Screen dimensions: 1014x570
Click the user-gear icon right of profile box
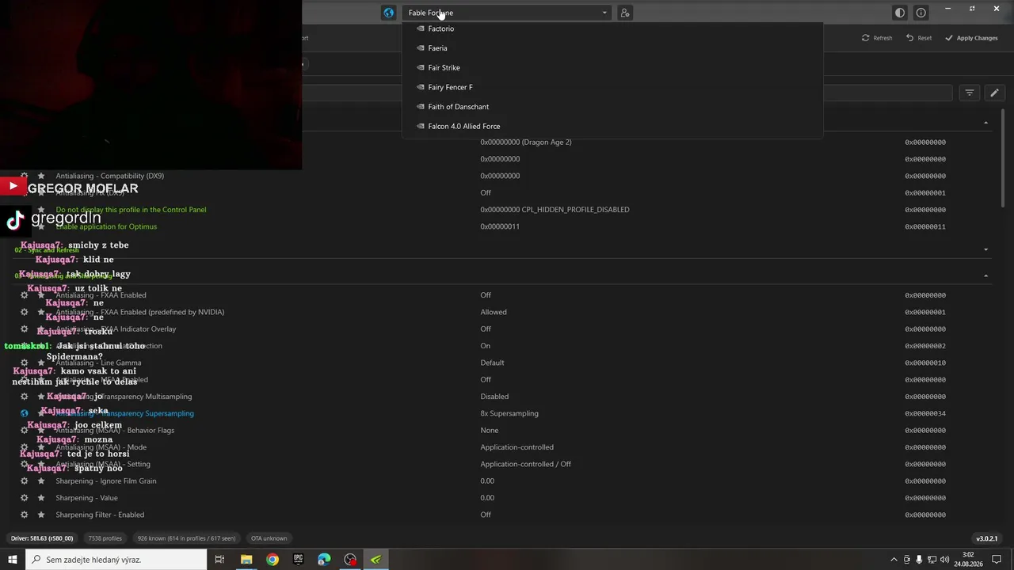click(625, 13)
